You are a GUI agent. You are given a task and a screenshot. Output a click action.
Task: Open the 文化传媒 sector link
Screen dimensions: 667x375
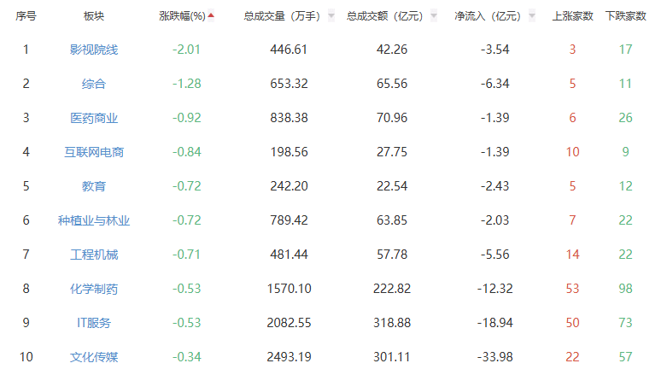(x=94, y=357)
